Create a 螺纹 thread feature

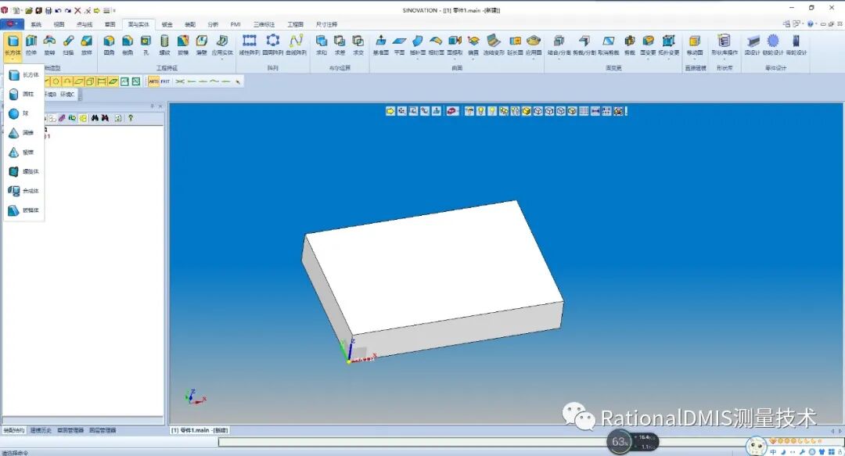click(x=164, y=45)
